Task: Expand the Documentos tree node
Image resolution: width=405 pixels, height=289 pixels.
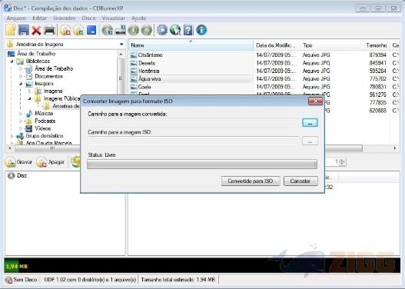Action: click(21, 76)
